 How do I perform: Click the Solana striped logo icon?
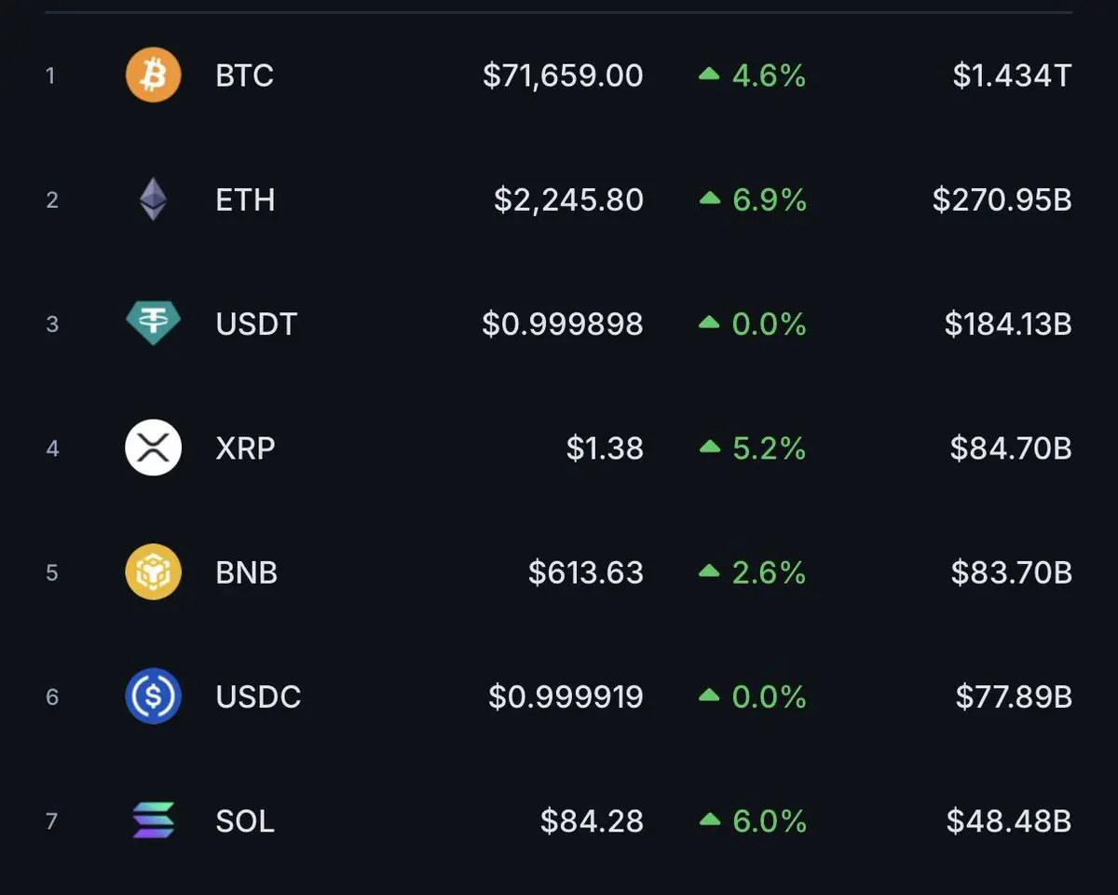tap(153, 820)
